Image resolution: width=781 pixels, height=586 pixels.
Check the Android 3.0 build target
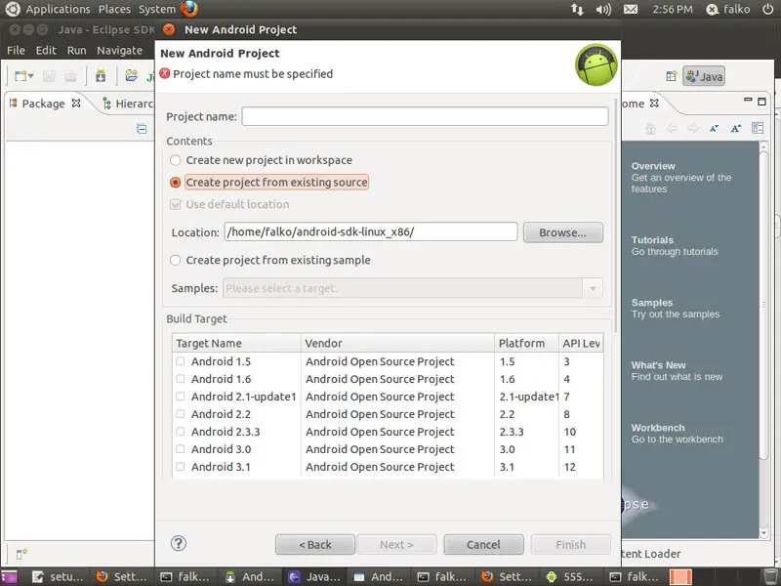click(181, 449)
